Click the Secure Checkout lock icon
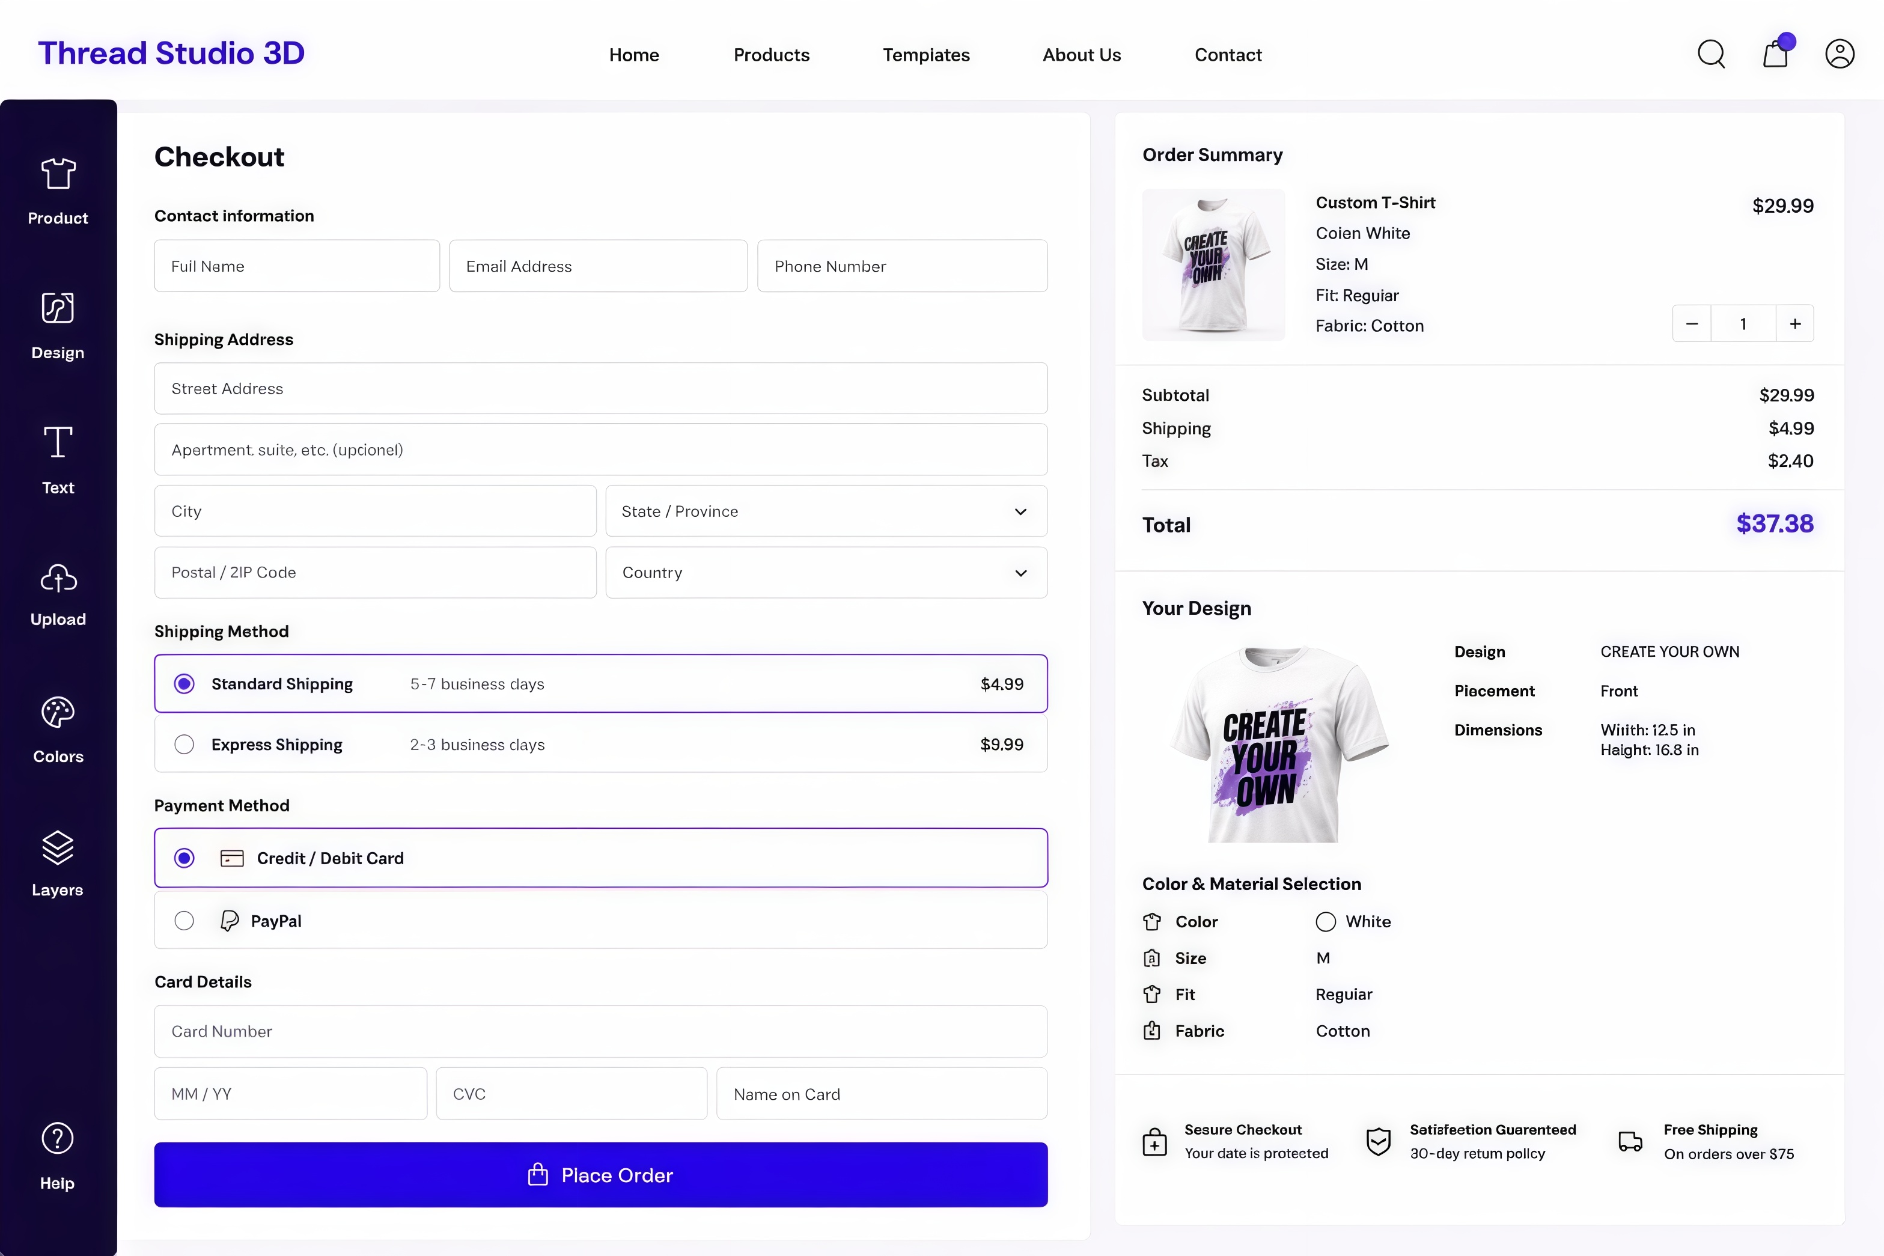This screenshot has width=1884, height=1256. coord(1154,1142)
